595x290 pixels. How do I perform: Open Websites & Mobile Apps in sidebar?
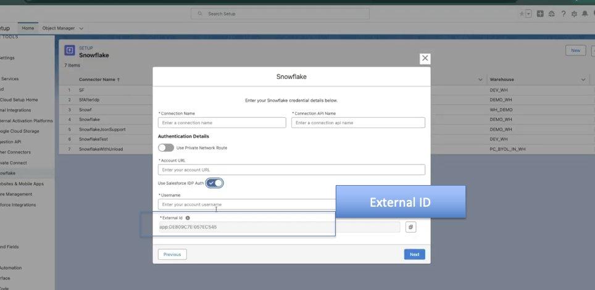click(x=22, y=184)
